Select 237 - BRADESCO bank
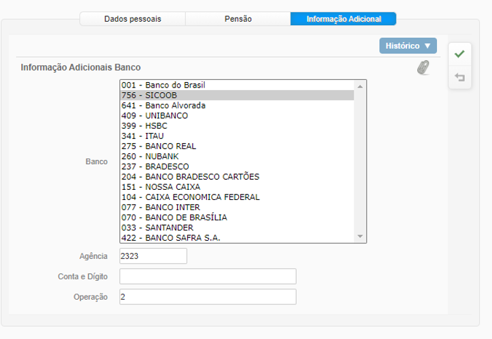The height and width of the screenshot is (339, 492). click(155, 167)
